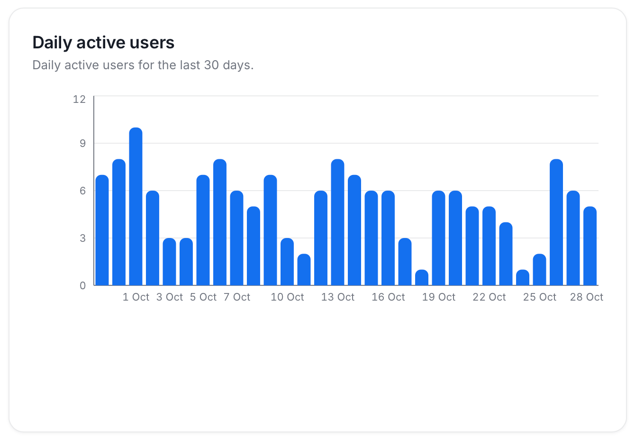The height and width of the screenshot is (440, 635).
Task: Click the 5 Oct data bar
Action: point(203,230)
